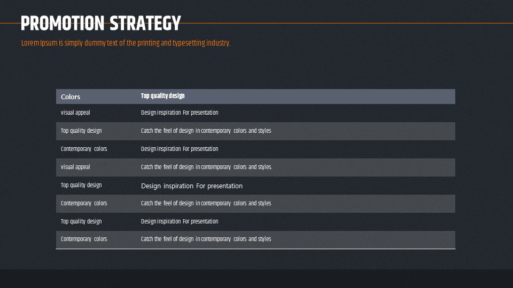Click Contemporary colors in the last row
Screen dimensions: 513x288
click(x=84, y=239)
